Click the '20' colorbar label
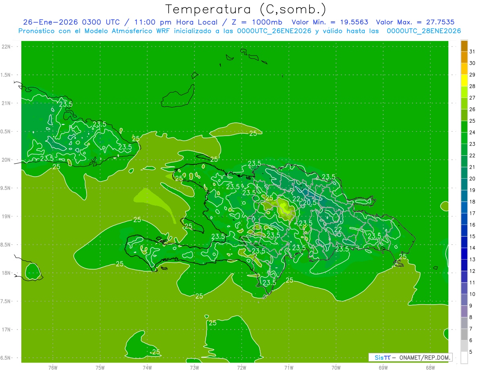483x373 pixels. point(472,179)
